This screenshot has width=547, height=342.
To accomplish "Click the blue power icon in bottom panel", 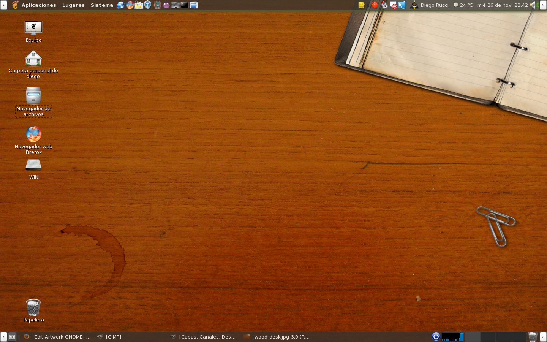I will point(436,337).
